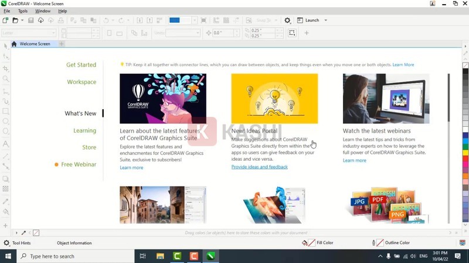This screenshot has height=263, width=469.
Task: Open the Workspace section
Action: pos(81,82)
